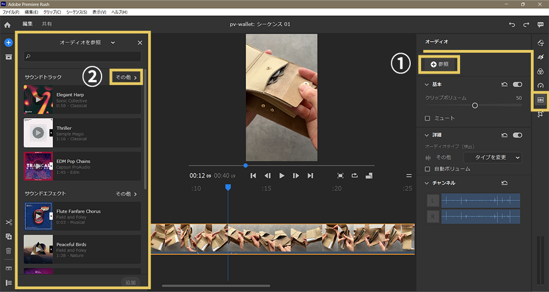Toggle the L channel button
The image size is (549, 292).
tap(433, 201)
